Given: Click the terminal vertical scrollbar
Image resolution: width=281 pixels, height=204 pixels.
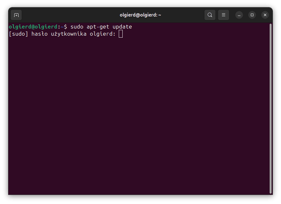Looking at the screenshot, I should (270, 107).
